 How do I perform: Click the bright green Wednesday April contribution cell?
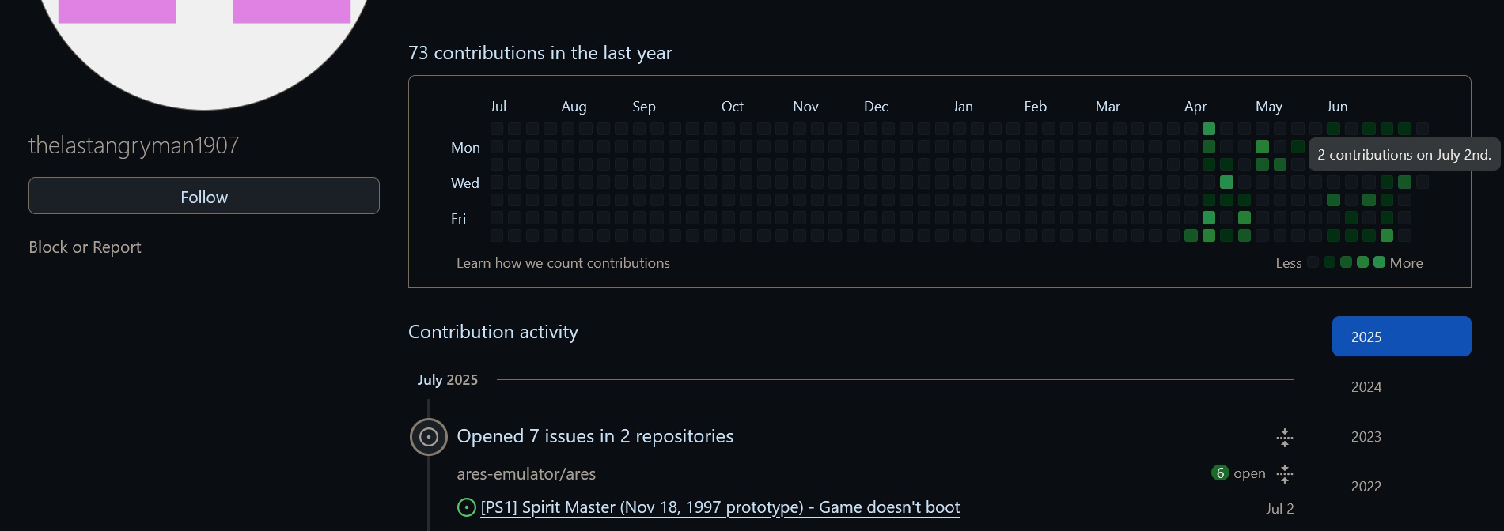(x=1226, y=183)
